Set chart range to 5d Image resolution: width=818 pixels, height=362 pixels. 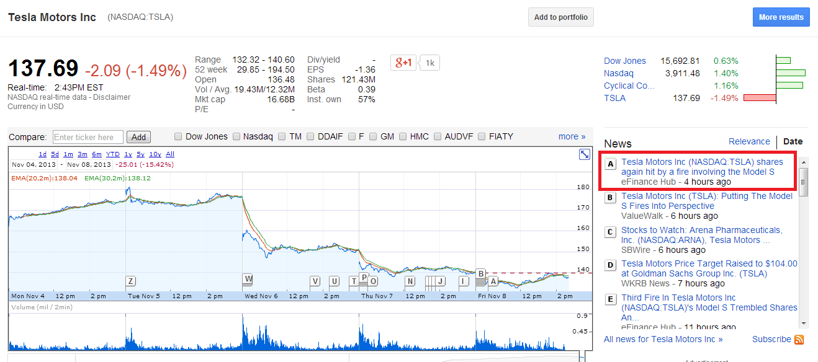pos(55,154)
